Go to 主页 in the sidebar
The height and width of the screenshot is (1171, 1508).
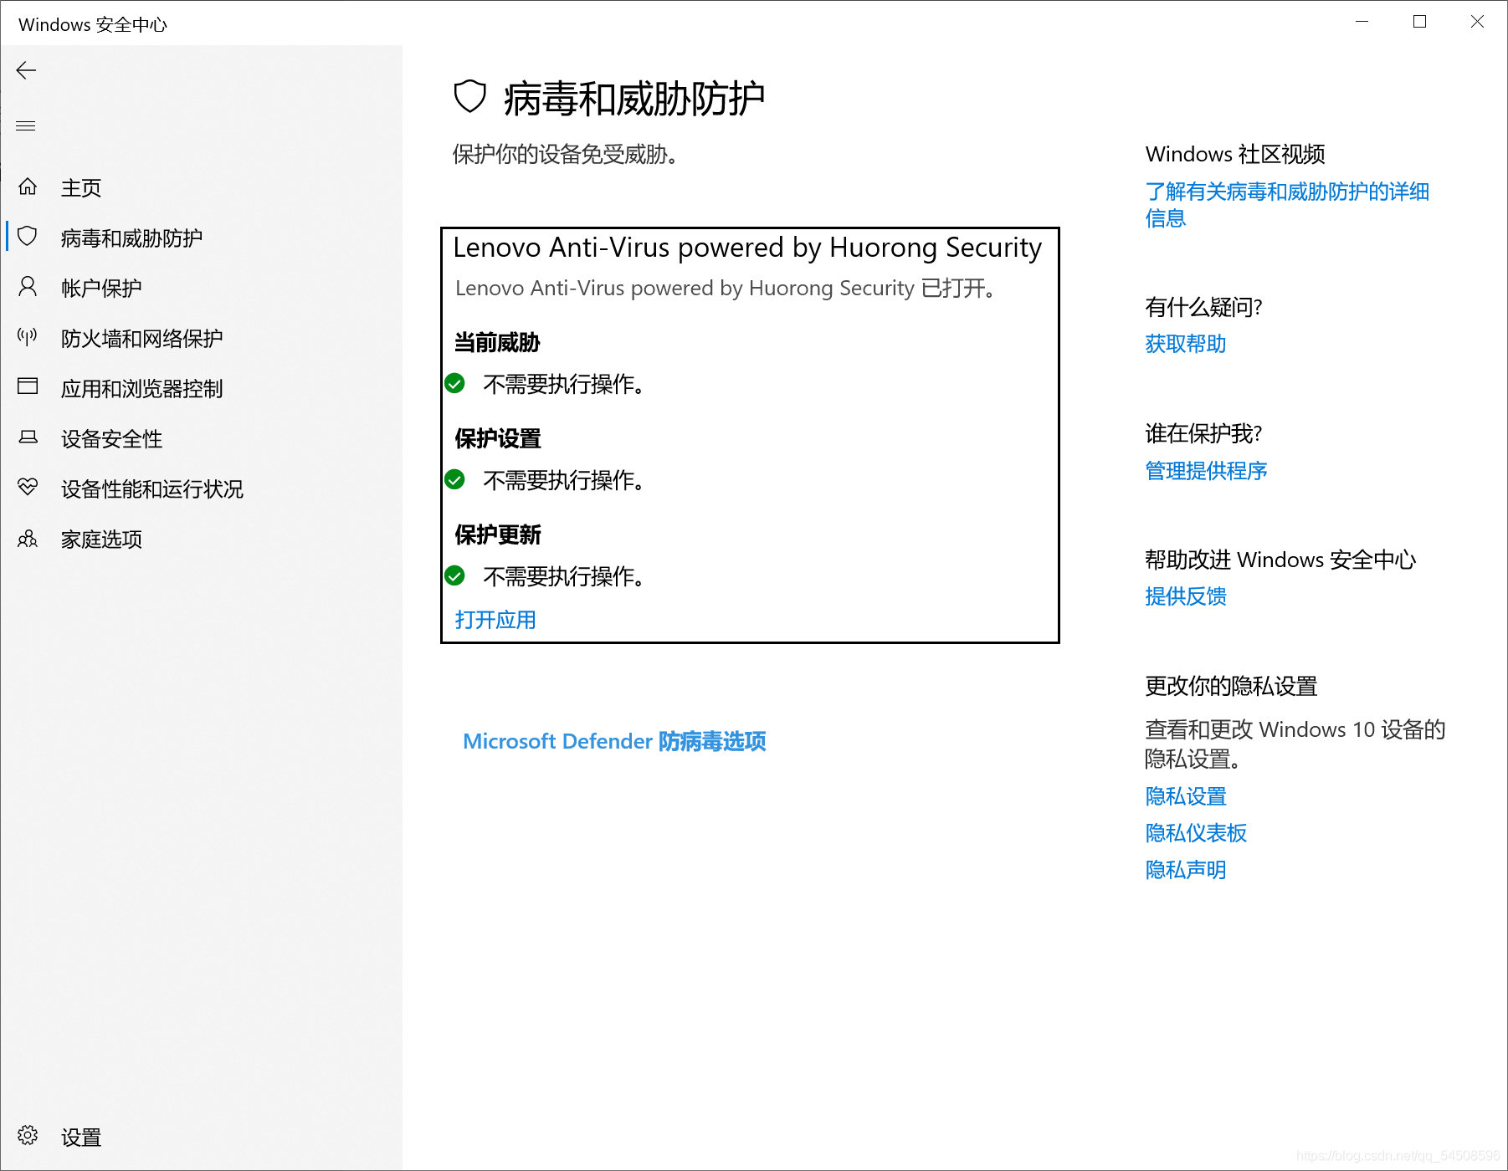(x=81, y=188)
